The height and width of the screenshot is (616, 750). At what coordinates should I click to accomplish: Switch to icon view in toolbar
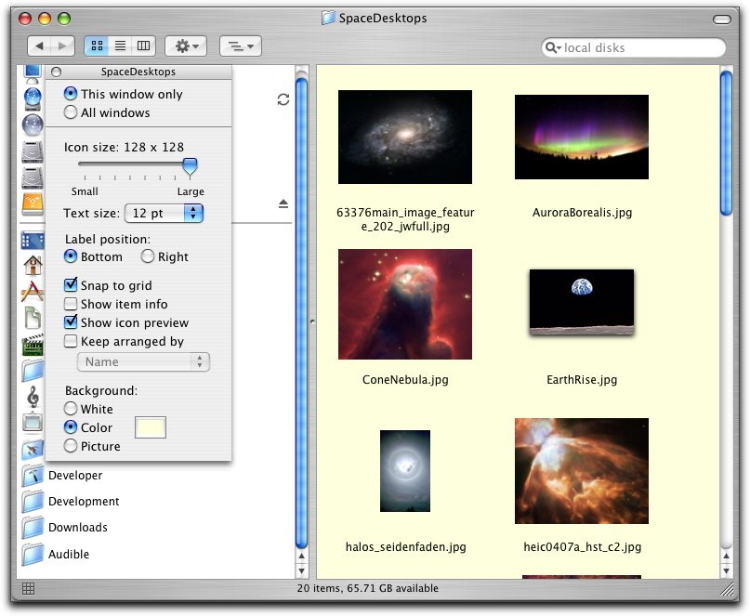click(x=97, y=46)
